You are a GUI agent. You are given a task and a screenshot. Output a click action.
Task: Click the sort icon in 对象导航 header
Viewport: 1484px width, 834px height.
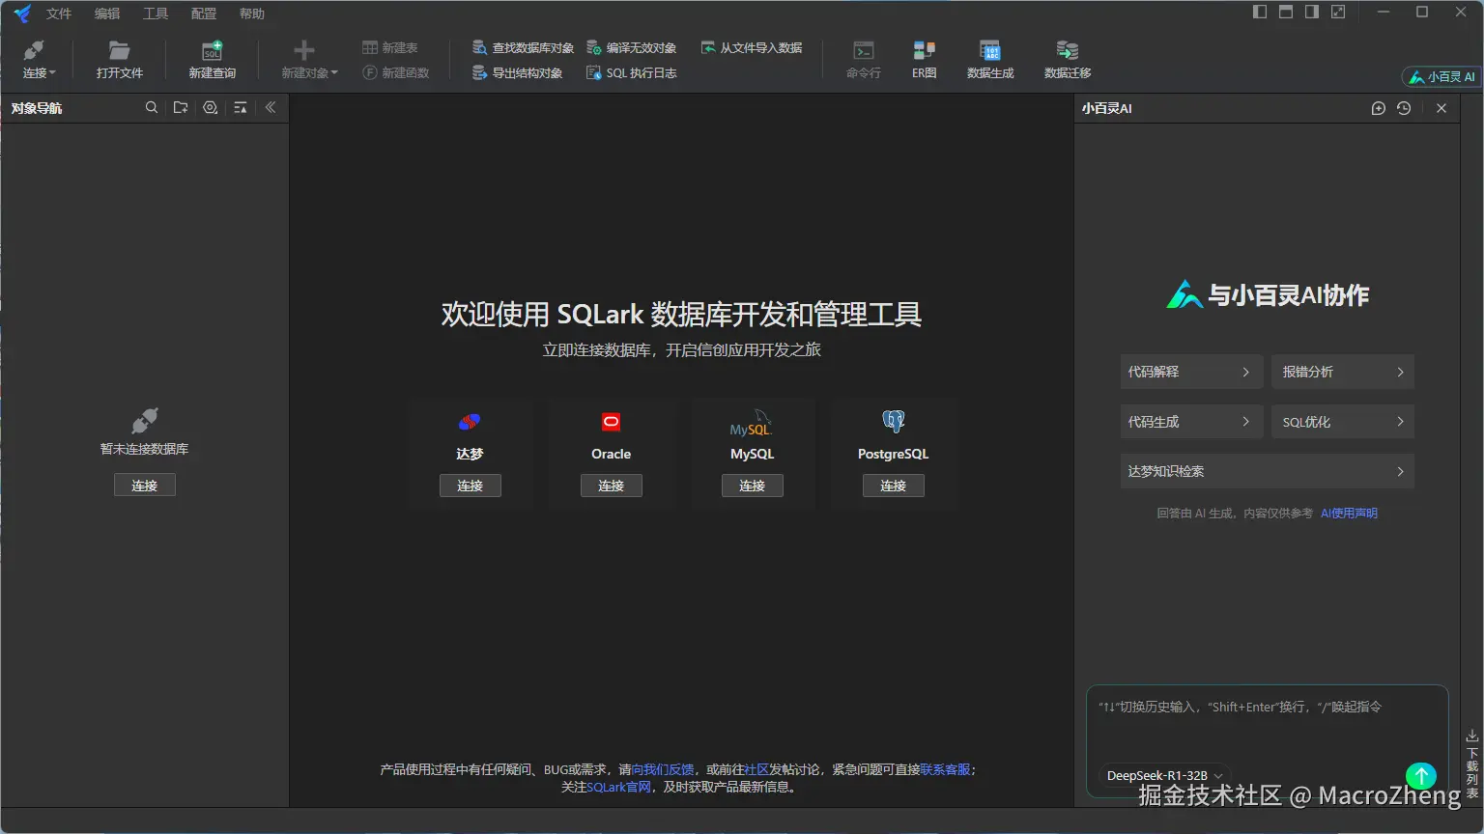click(241, 108)
